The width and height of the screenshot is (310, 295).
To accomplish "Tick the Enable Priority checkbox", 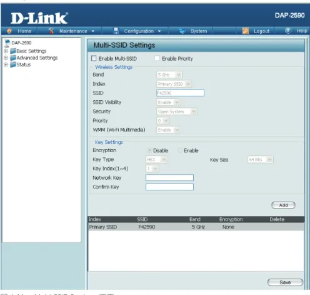I will point(157,58).
